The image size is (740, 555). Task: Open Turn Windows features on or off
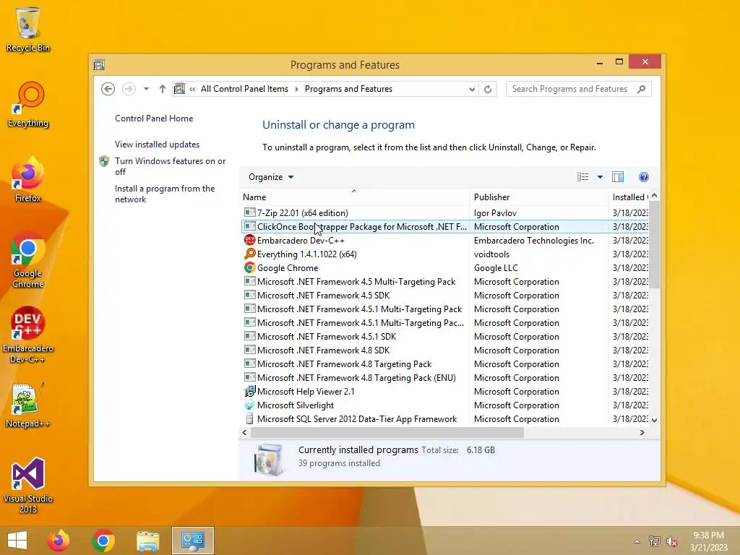point(170,166)
